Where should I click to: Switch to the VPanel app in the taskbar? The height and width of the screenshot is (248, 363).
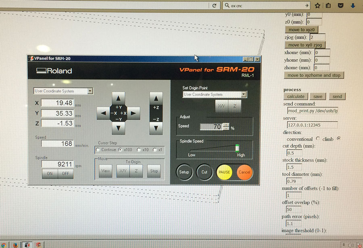27,245
